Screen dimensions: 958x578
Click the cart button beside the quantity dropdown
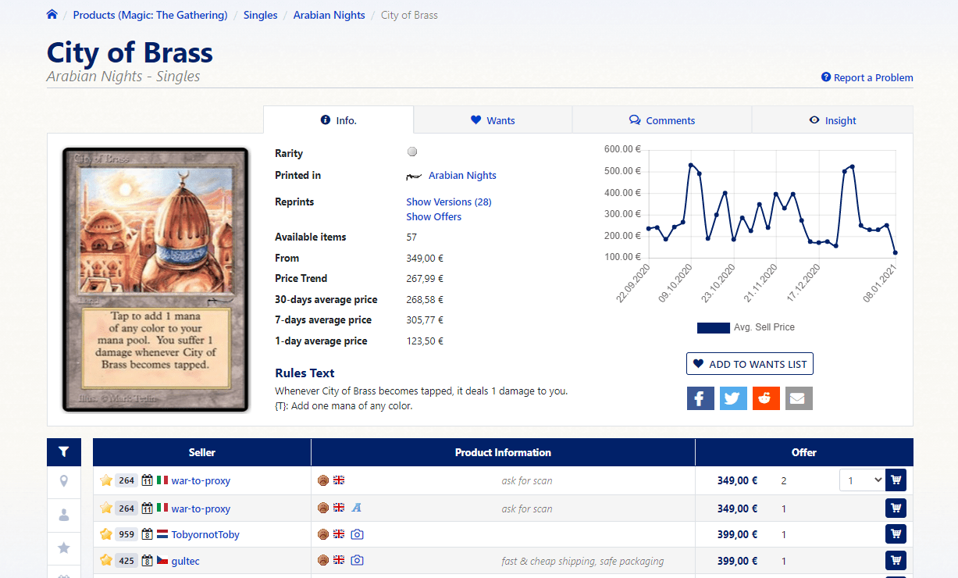tap(896, 480)
